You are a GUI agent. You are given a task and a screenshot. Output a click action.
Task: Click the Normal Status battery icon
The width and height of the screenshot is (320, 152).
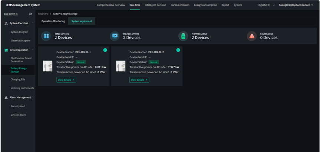click(x=183, y=36)
